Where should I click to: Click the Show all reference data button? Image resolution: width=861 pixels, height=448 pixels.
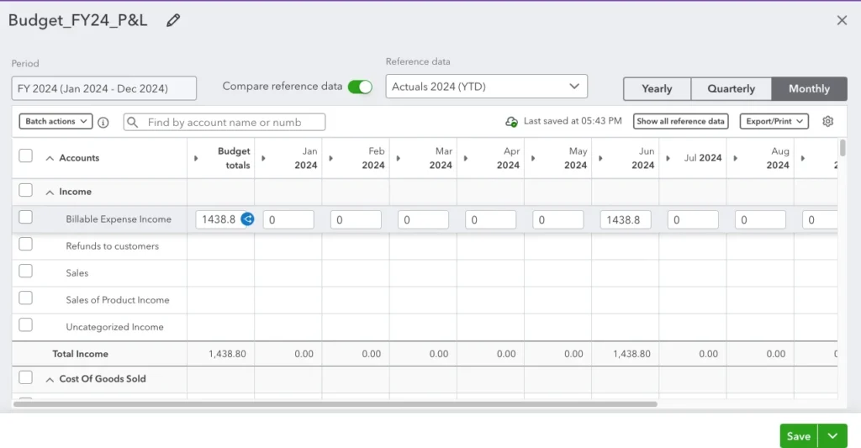pos(680,122)
